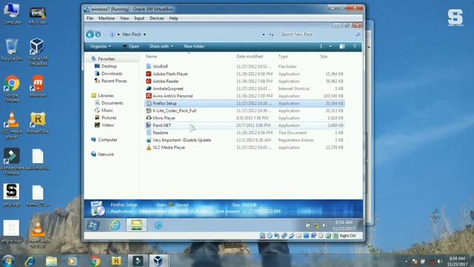Image resolution: width=474 pixels, height=267 pixels.
Task: Click the guest taskbar clock 8:54 AM
Action: click(344, 222)
